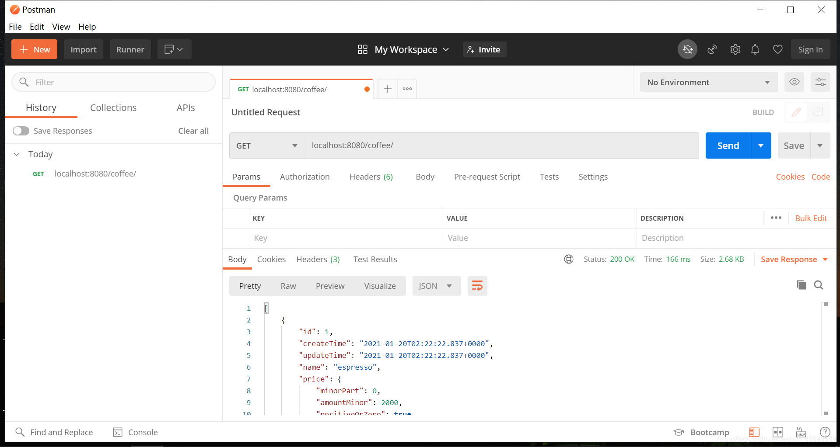Open the Console in status bar
This screenshot has height=447, width=840.
point(135,432)
